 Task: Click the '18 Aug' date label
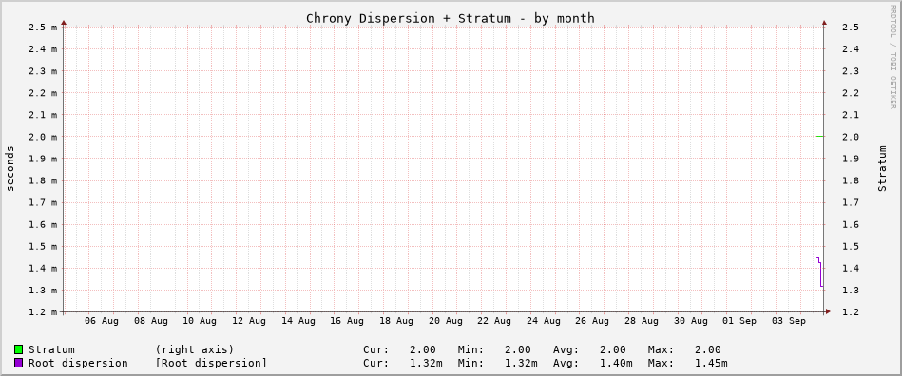[x=396, y=321]
